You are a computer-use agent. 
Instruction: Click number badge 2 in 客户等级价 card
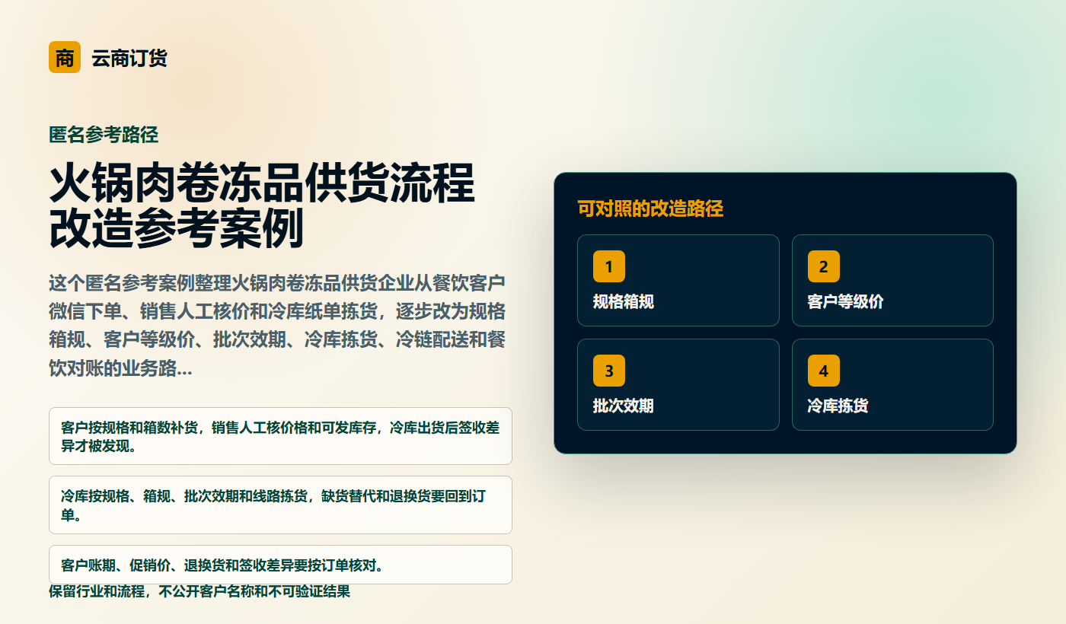click(x=824, y=266)
